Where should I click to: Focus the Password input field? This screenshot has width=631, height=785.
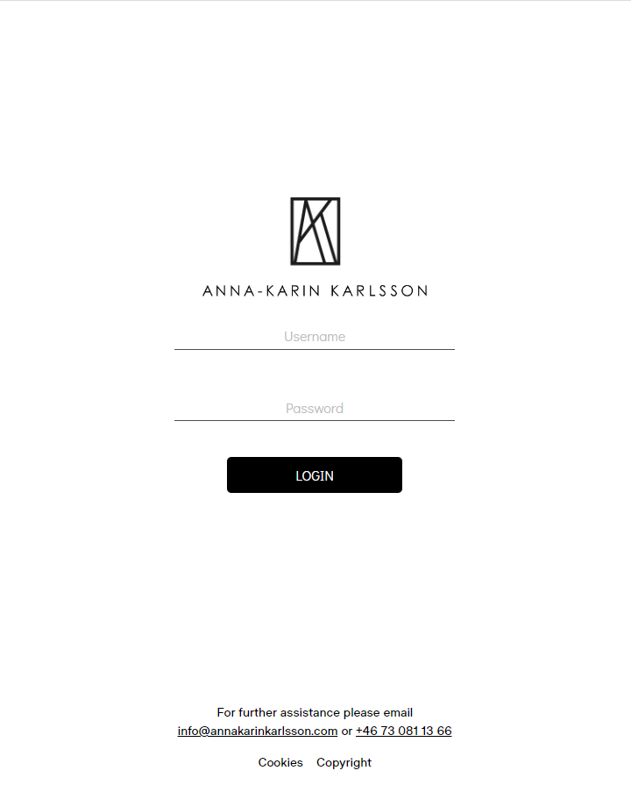point(315,408)
